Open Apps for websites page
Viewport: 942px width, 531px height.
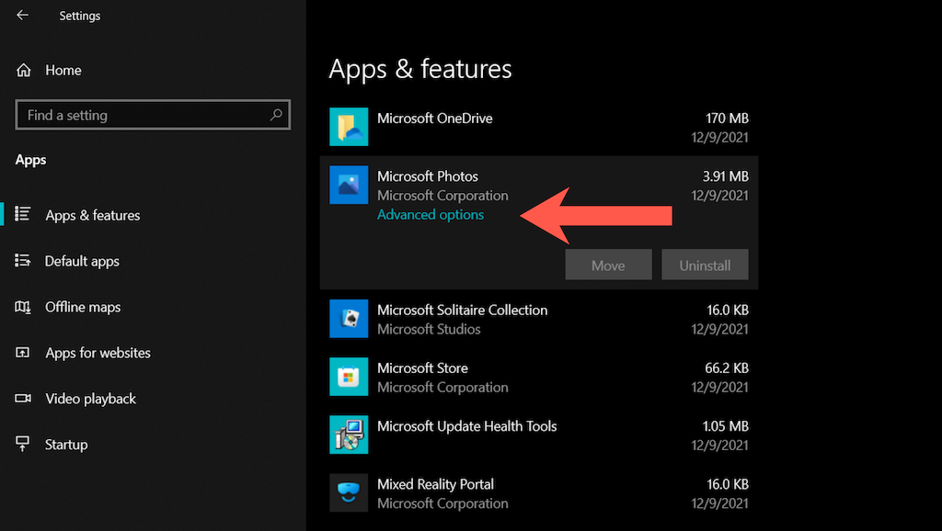click(x=98, y=353)
